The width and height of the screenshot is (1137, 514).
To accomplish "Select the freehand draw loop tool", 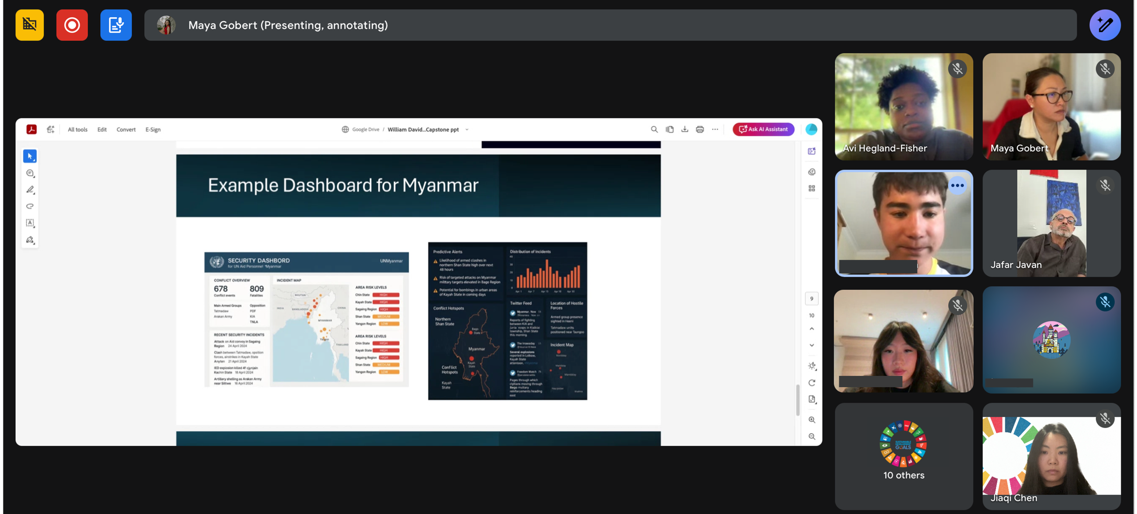I will tap(30, 206).
